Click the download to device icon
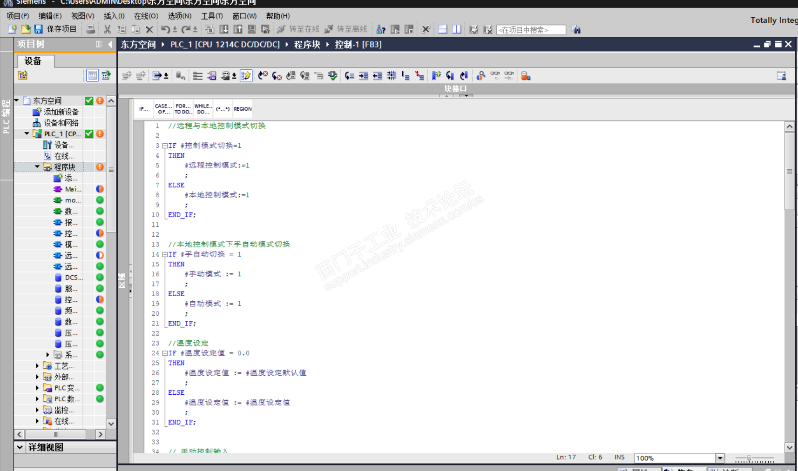The height and width of the screenshot is (471, 798). pyautogui.click(x=224, y=29)
